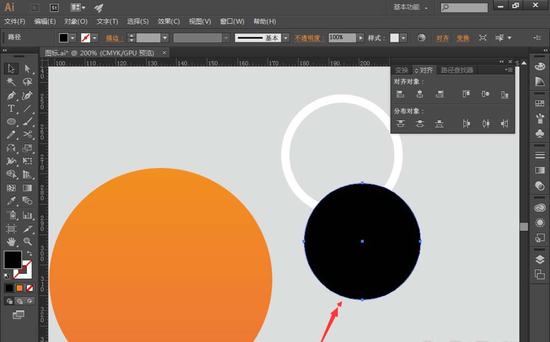Activate the Gradient fill mode button

[20, 288]
